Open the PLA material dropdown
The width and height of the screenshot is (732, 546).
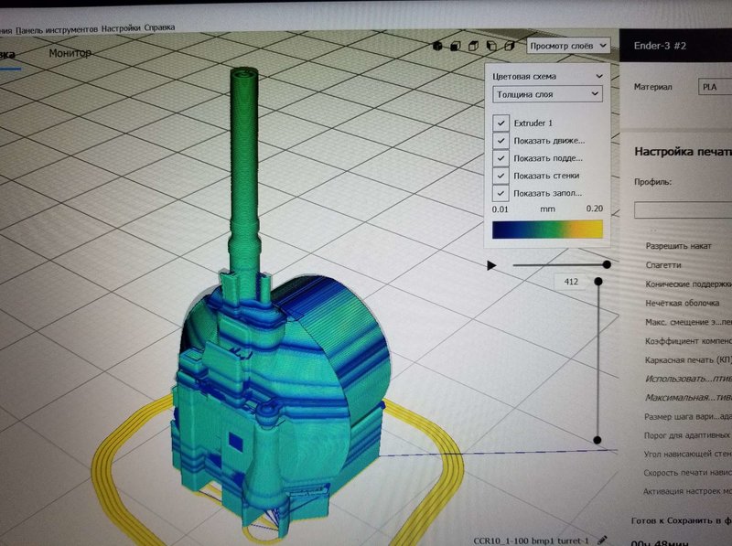click(x=714, y=87)
